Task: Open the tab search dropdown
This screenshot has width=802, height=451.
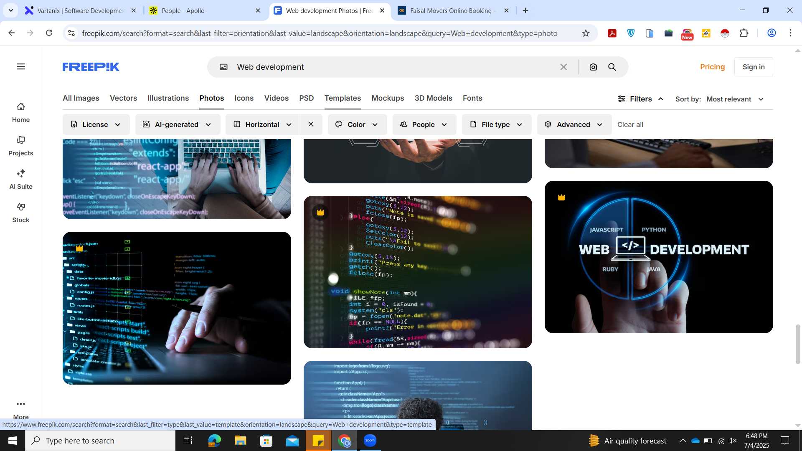Action: coord(10,10)
